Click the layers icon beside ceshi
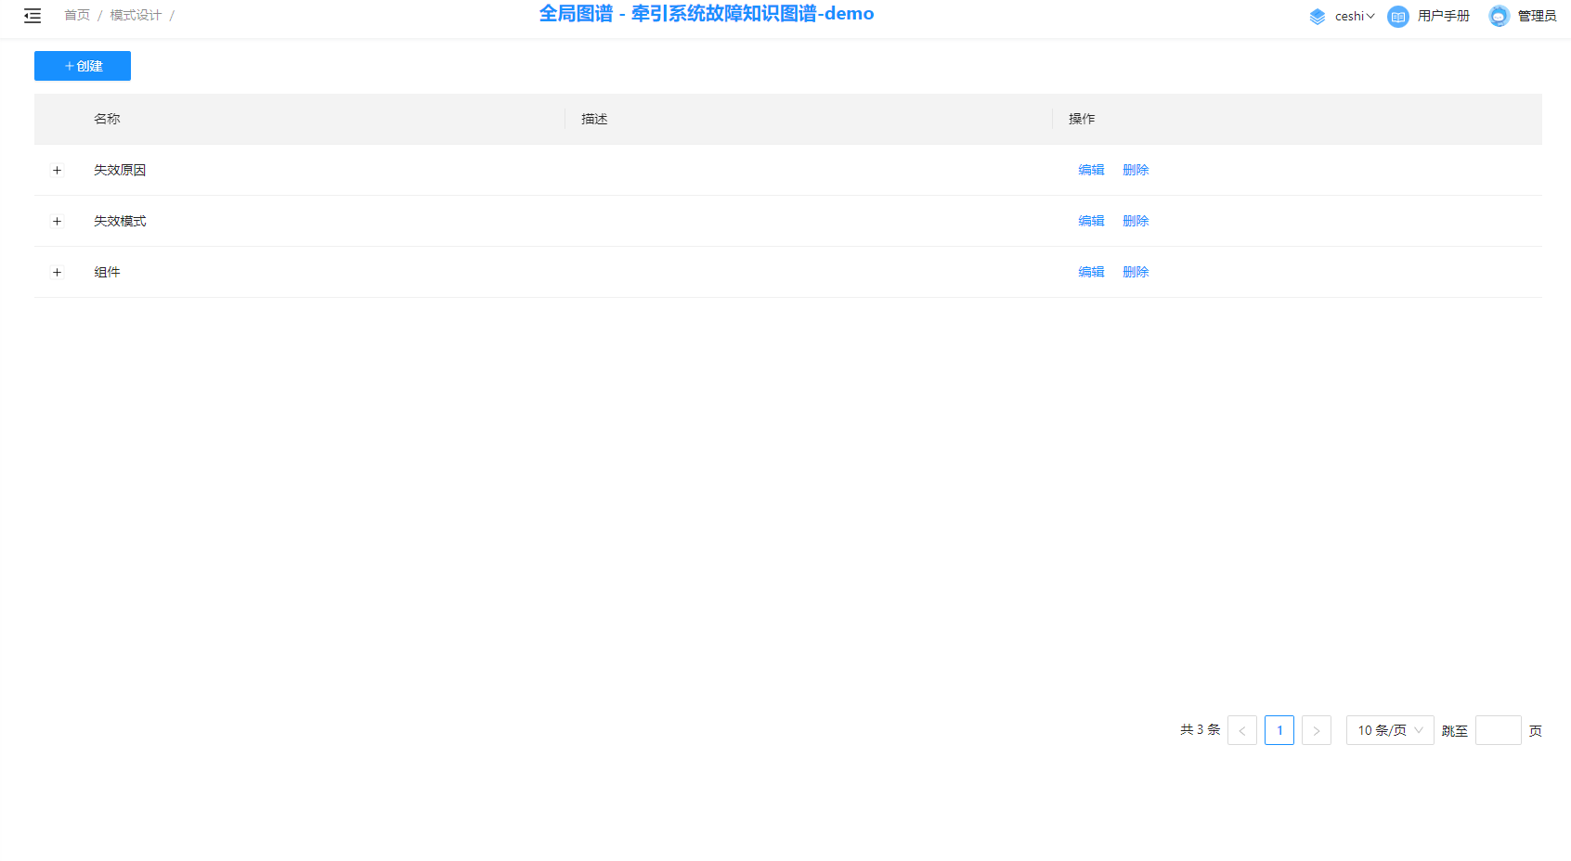 pos(1317,17)
